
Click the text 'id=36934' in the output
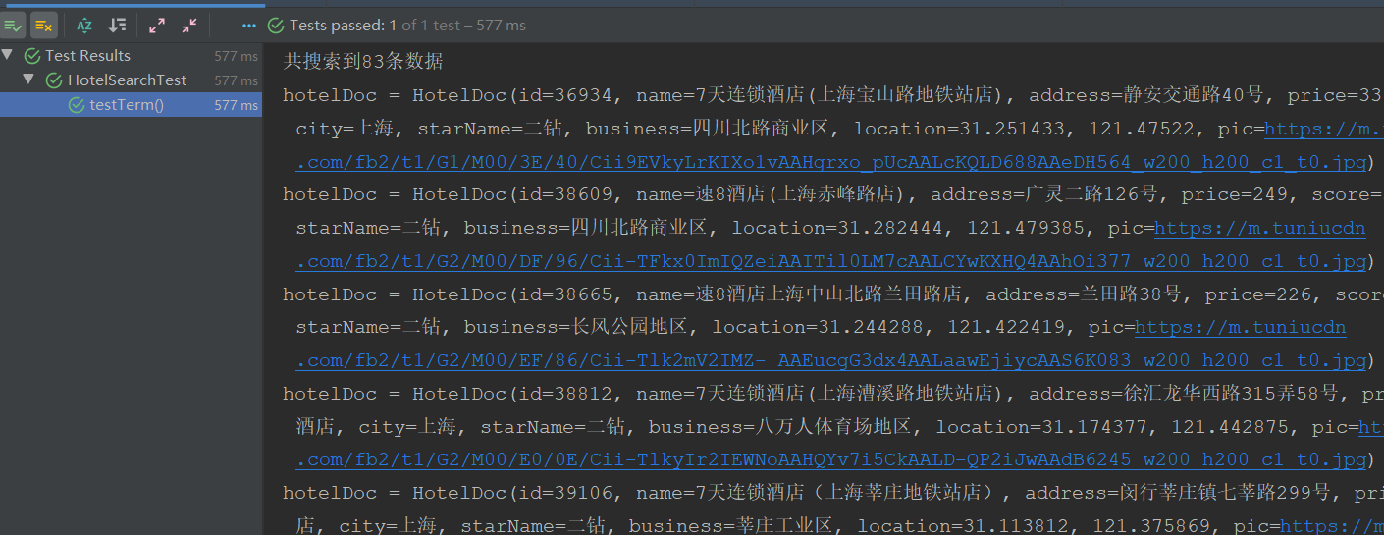coord(565,95)
